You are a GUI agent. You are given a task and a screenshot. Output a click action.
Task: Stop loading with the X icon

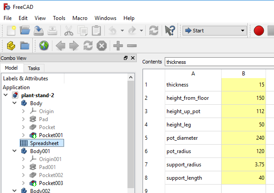pos(102,46)
